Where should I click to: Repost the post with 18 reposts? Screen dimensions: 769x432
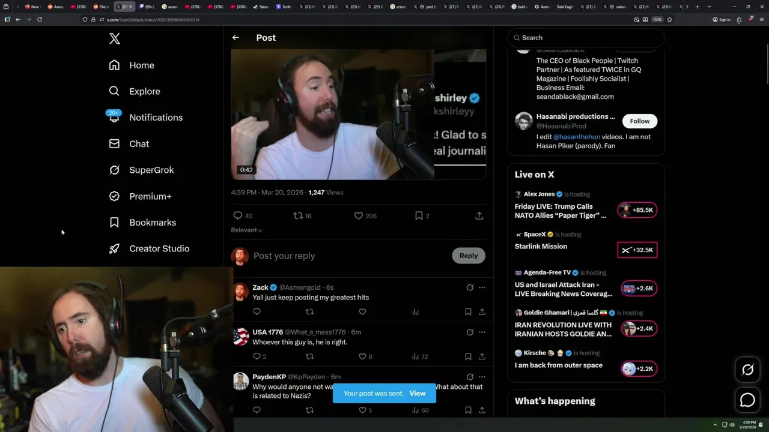[x=302, y=215]
